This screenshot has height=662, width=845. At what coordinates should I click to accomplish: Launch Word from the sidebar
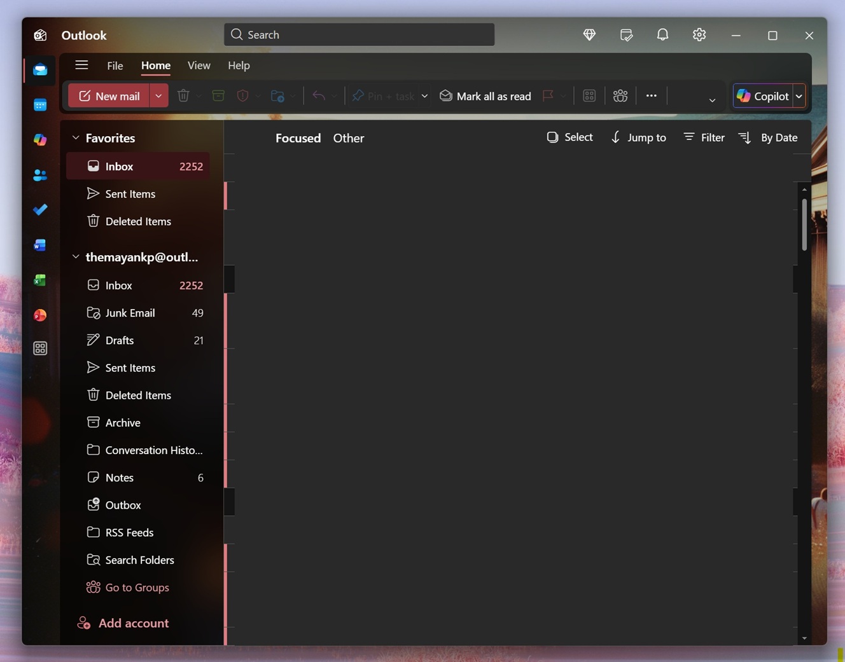point(39,245)
